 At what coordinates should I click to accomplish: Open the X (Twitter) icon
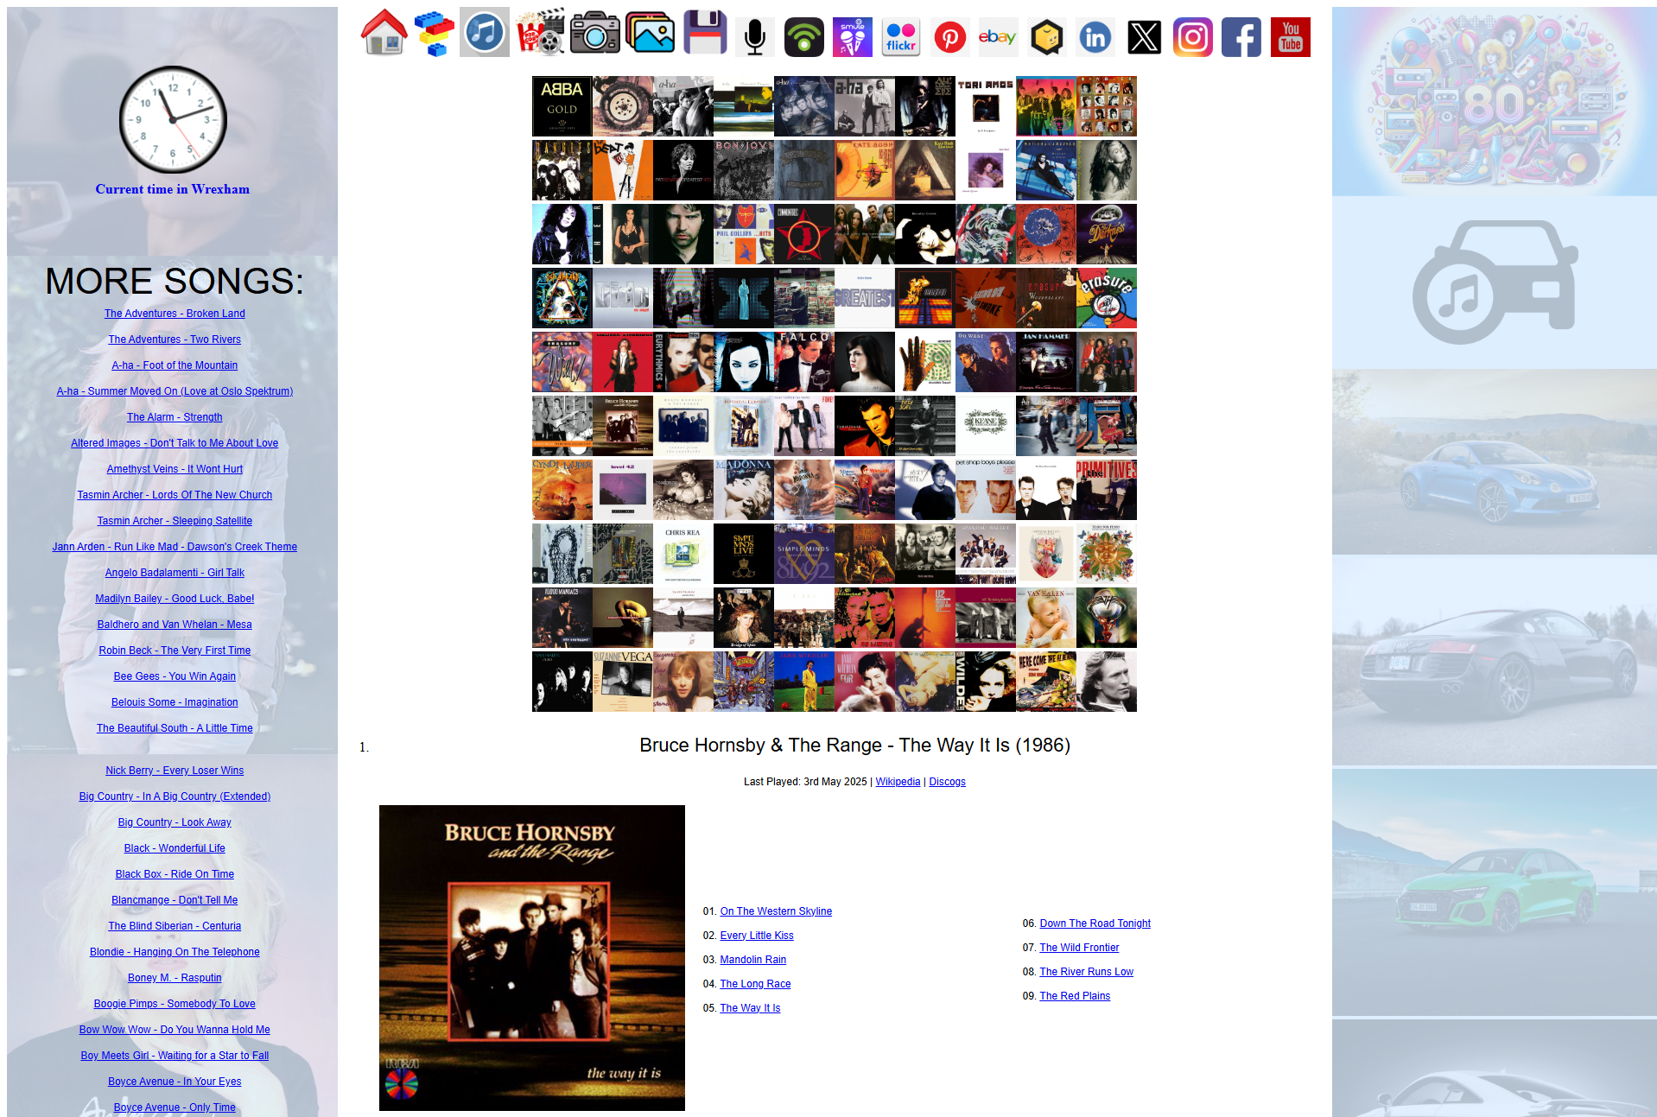tap(1145, 37)
